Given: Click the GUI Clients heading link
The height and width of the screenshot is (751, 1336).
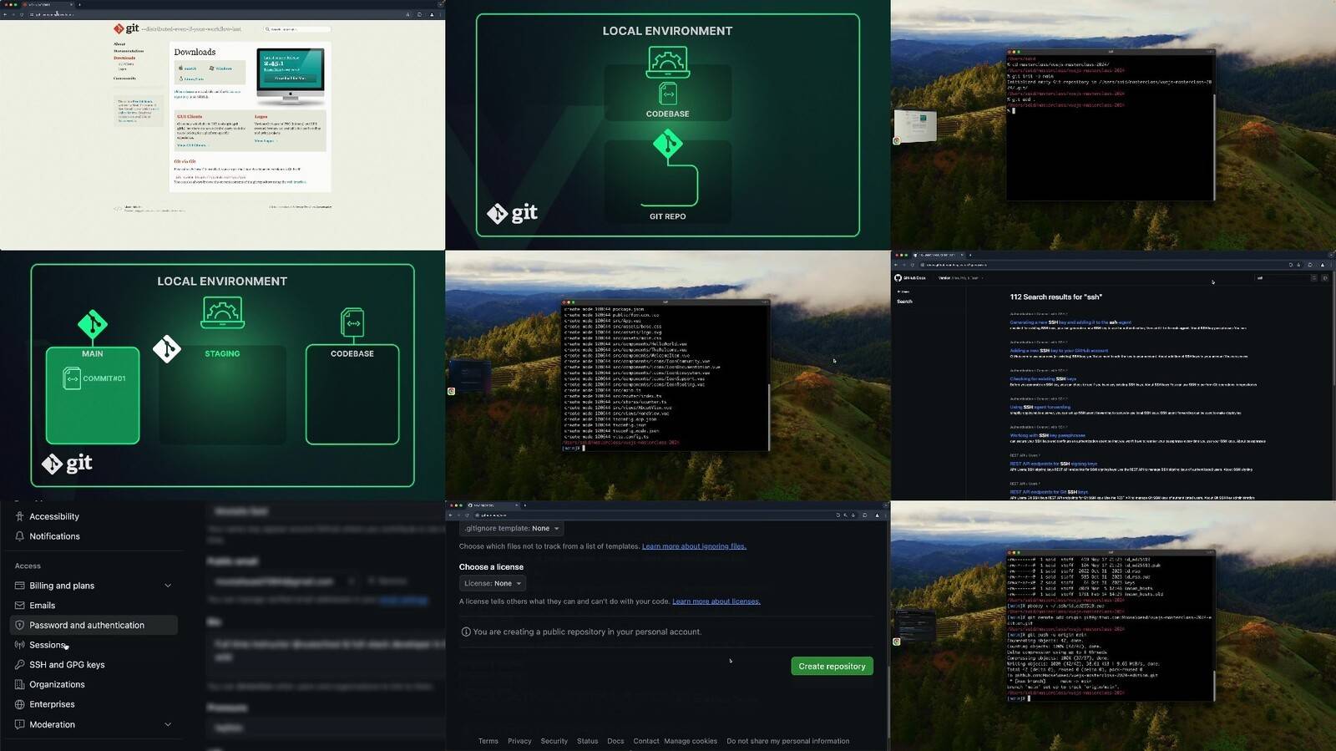Looking at the screenshot, I should (x=189, y=117).
